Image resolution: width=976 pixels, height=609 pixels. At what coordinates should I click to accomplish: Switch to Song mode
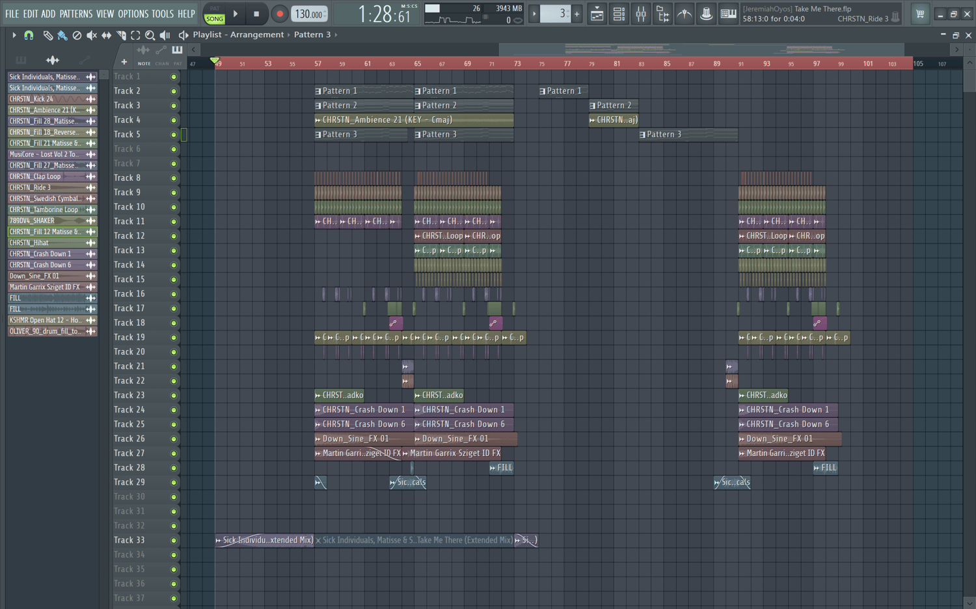tap(214, 19)
